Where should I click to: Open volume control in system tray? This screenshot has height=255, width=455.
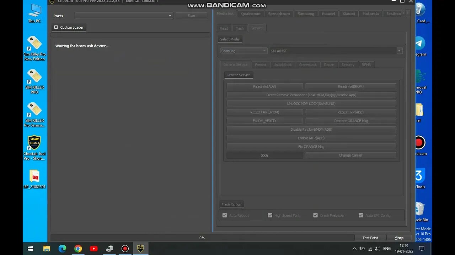tap(377, 249)
